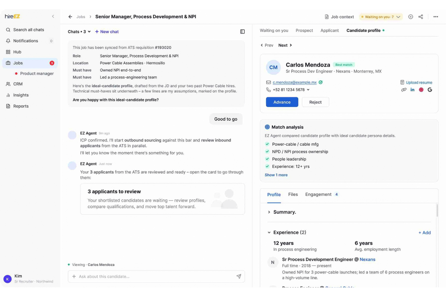
Task: Toggle the chat panel layout icon
Action: click(242, 32)
